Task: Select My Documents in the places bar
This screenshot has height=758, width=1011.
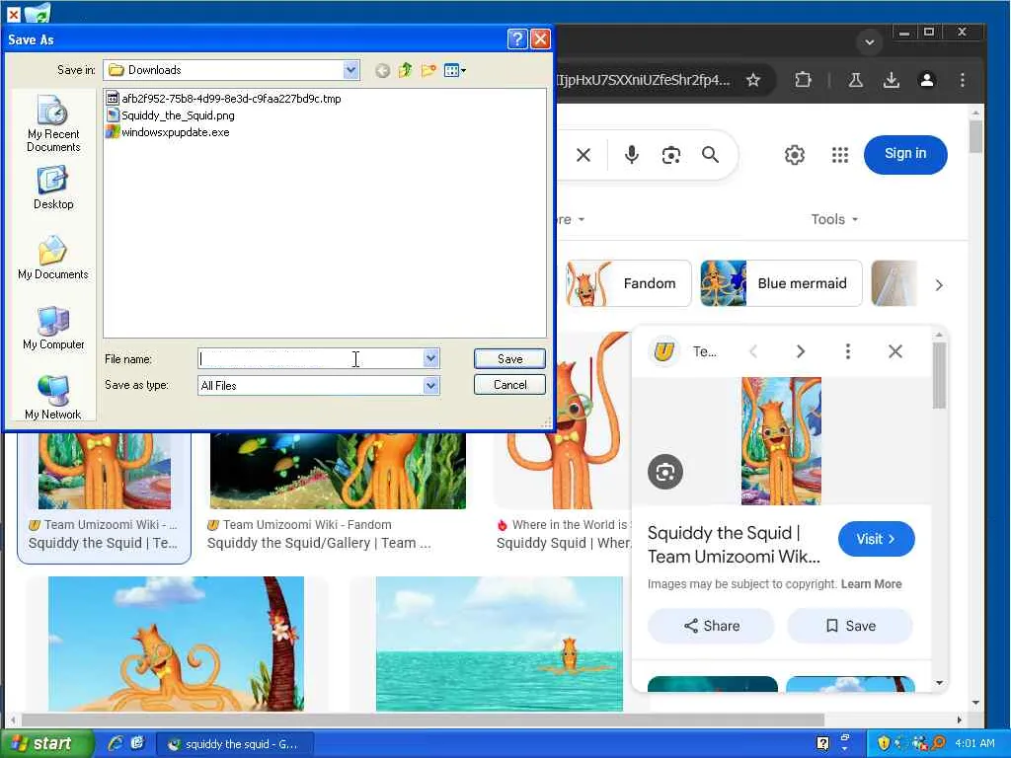Action: point(53,258)
